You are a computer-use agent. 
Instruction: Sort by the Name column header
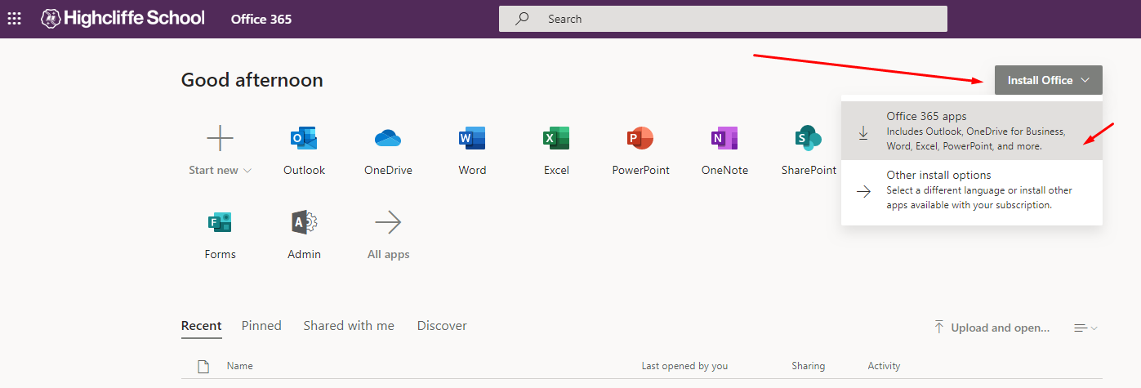[240, 366]
